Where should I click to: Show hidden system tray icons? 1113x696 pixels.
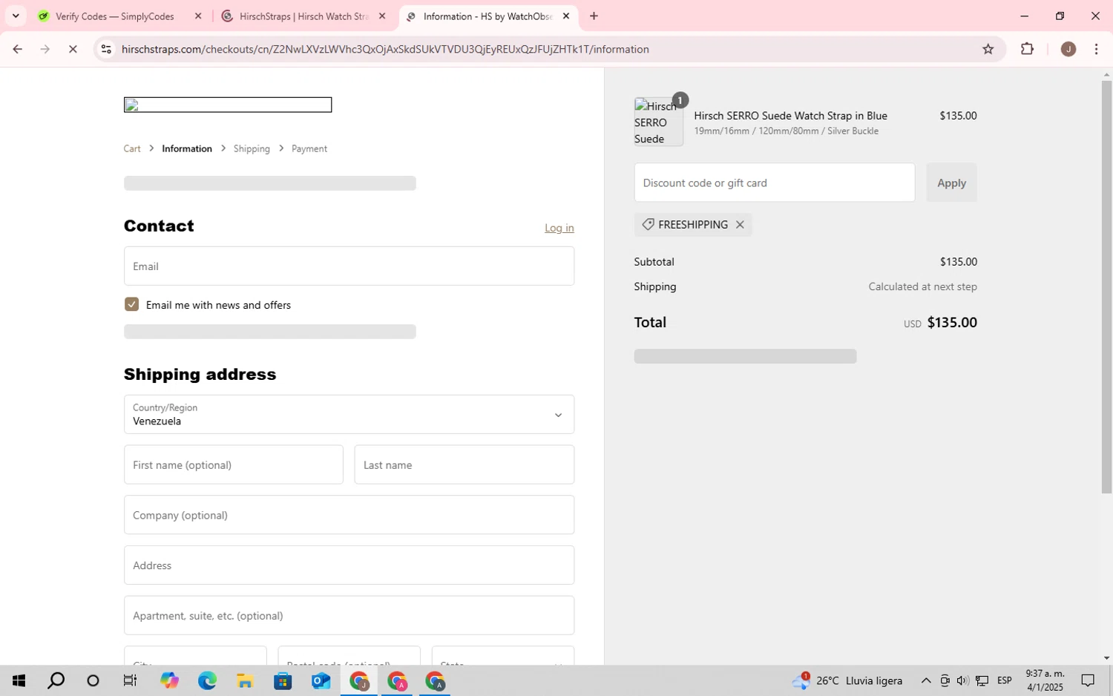tap(926, 680)
